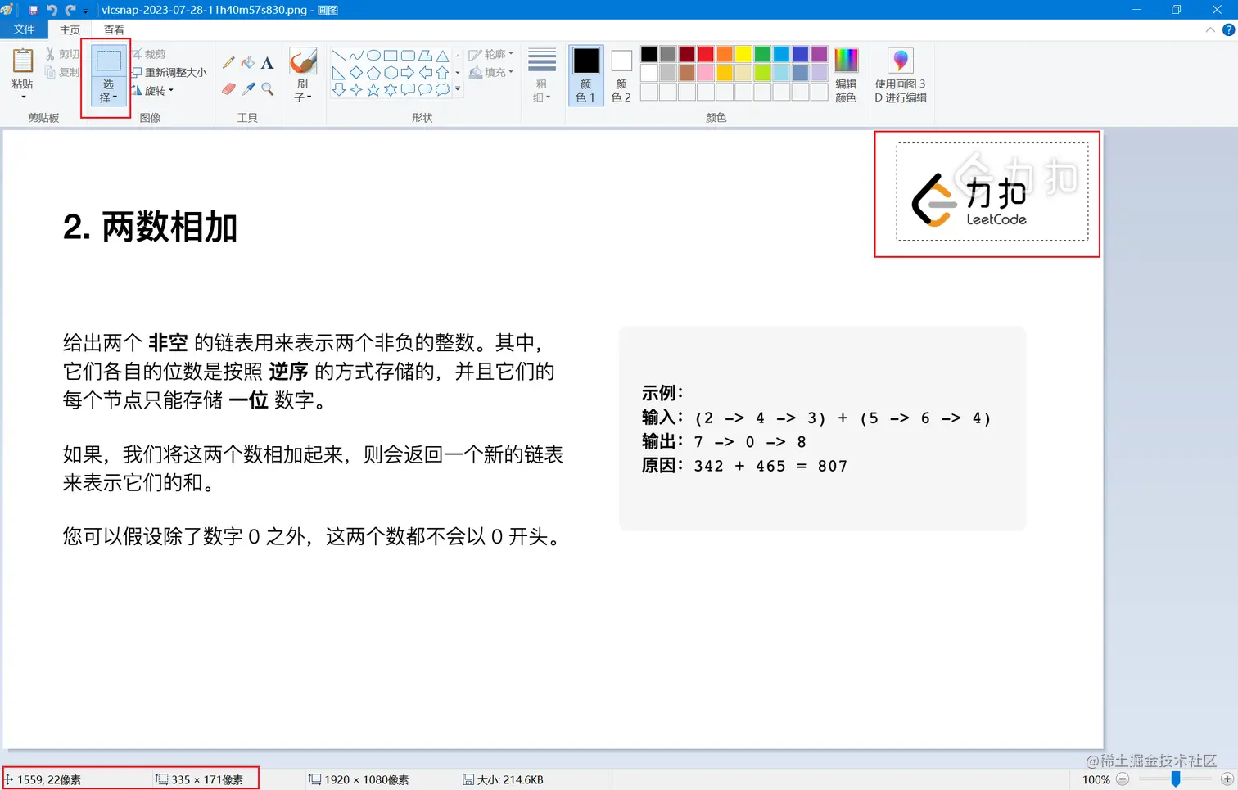The image size is (1238, 790).
Task: Pick the right arrow shape
Action: (x=408, y=73)
